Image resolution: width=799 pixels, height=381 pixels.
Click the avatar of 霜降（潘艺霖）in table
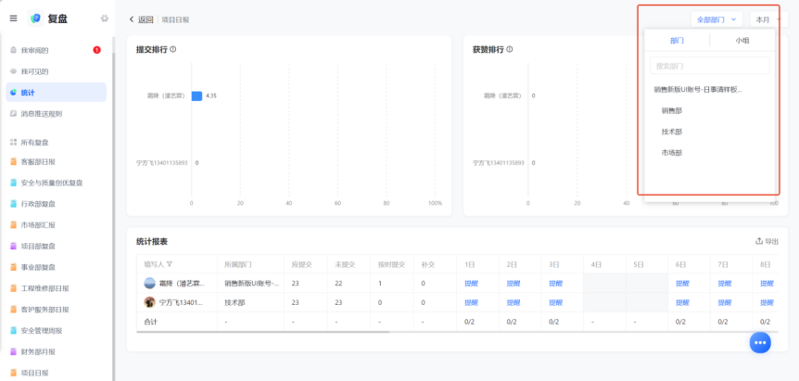pyautogui.click(x=150, y=284)
